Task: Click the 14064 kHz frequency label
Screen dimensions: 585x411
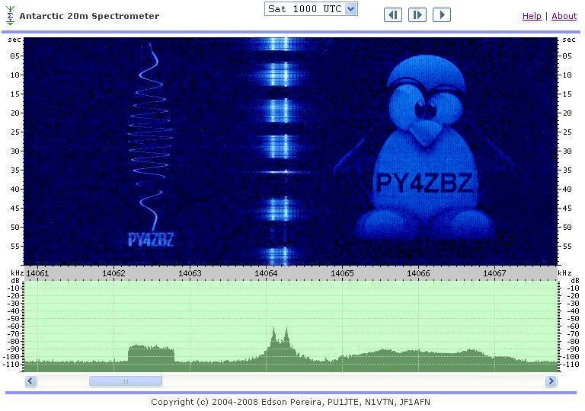Action: (266, 273)
